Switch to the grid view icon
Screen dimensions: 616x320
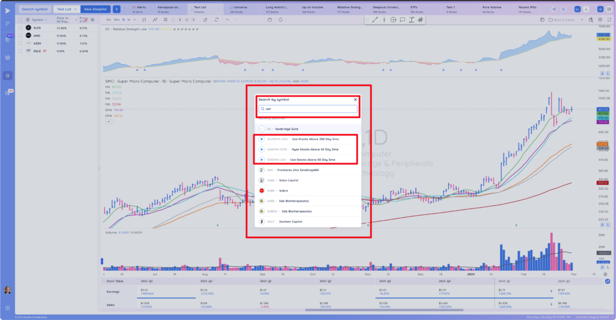609,9
